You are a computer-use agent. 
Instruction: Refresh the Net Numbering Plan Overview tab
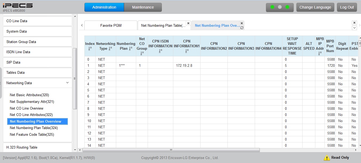coord(242,28)
